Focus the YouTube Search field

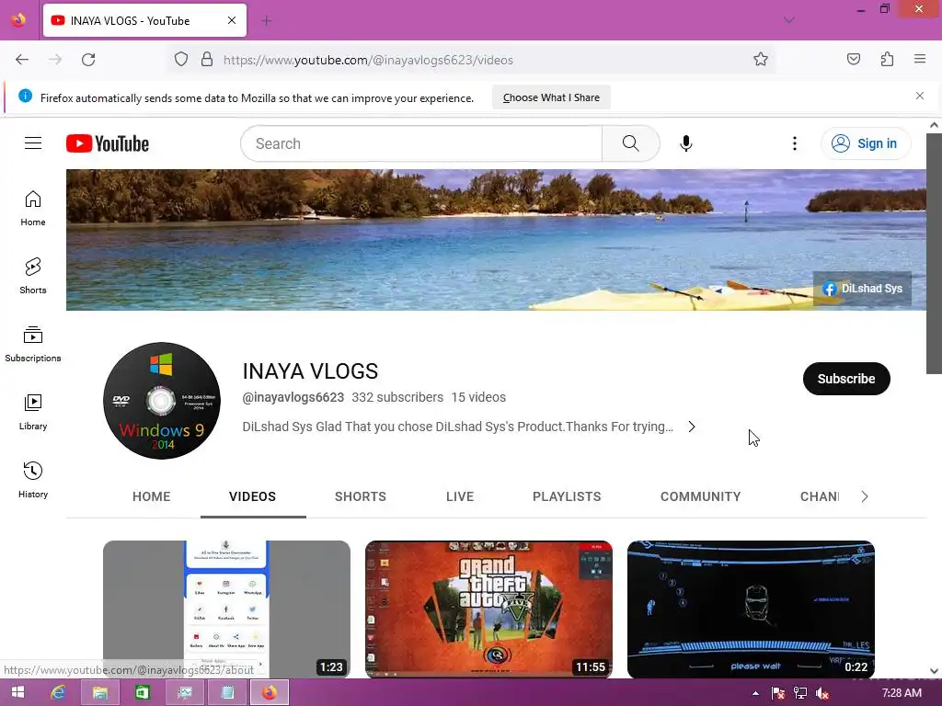421,143
